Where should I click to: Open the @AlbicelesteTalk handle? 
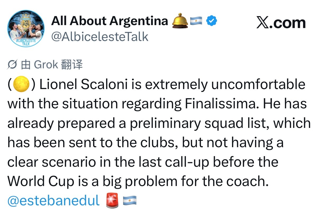(x=99, y=36)
